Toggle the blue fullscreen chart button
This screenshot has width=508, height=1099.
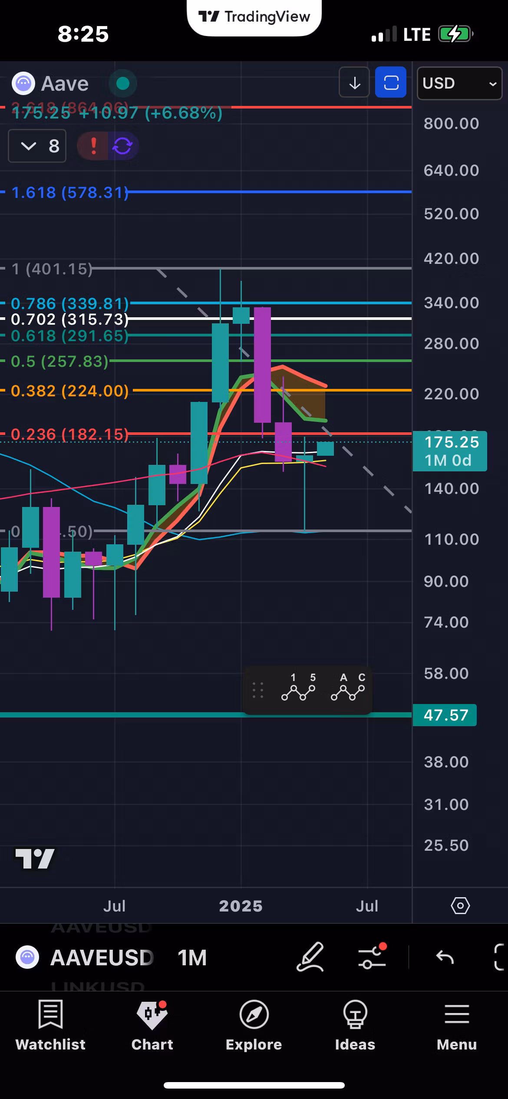[x=391, y=82]
